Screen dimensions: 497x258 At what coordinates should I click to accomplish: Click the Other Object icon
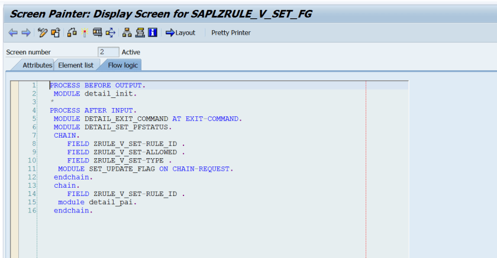(72, 32)
